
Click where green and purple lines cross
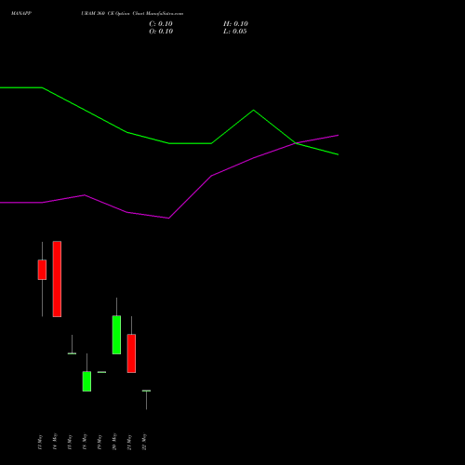pyautogui.click(x=296, y=143)
